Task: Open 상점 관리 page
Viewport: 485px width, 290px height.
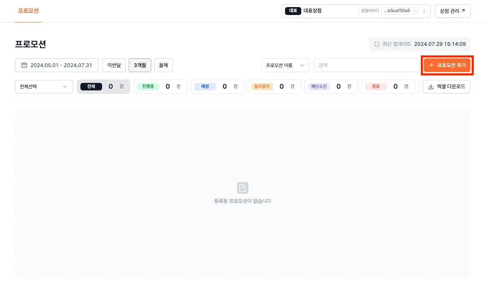Action: coord(452,11)
